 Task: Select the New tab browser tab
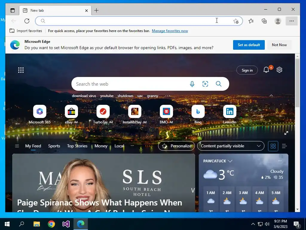(x=55, y=10)
